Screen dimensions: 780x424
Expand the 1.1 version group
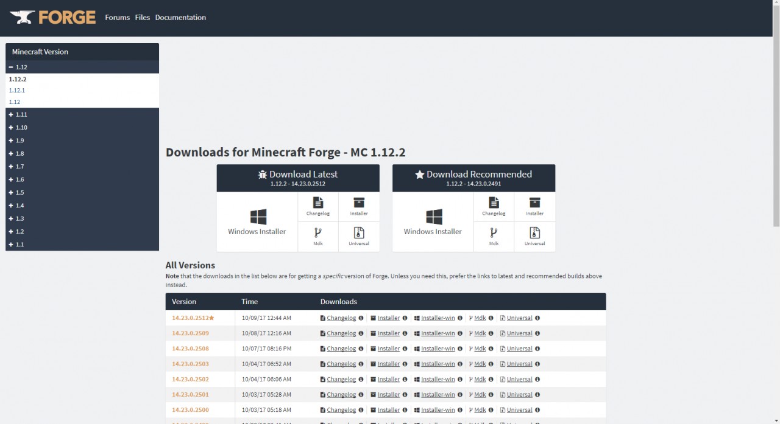(x=82, y=245)
